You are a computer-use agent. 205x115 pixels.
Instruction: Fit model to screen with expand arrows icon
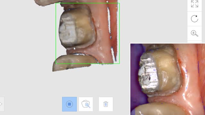click(194, 4)
